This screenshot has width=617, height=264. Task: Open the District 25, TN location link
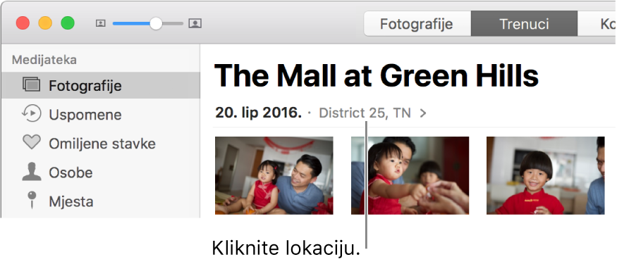click(365, 113)
